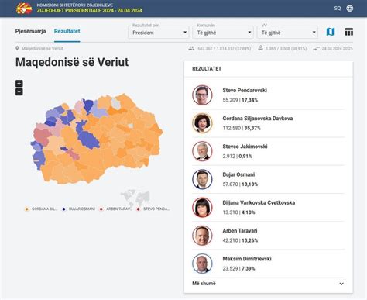Switch to table view icon
This screenshot has height=300, width=367.
tap(349, 32)
